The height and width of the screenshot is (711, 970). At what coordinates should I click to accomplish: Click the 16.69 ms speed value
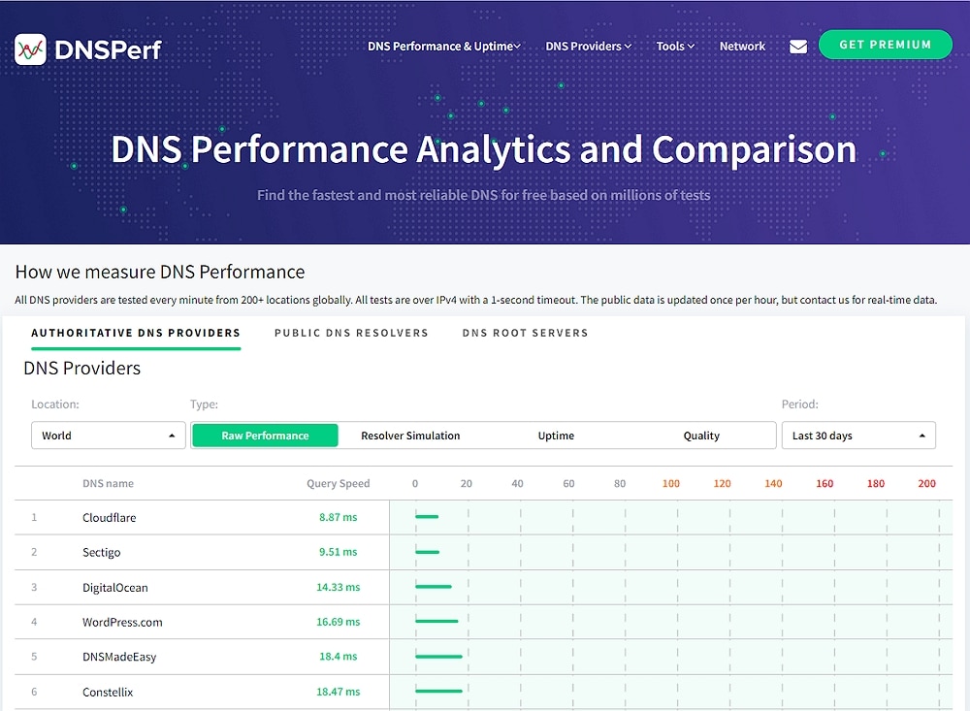point(338,621)
